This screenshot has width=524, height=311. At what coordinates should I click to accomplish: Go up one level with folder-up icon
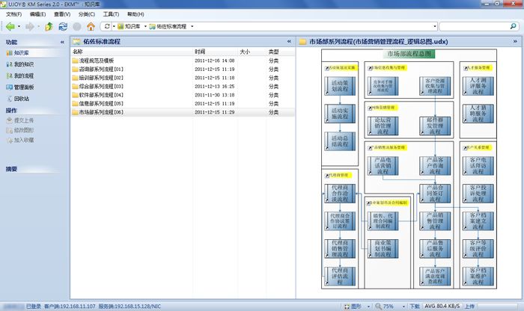click(x=49, y=26)
